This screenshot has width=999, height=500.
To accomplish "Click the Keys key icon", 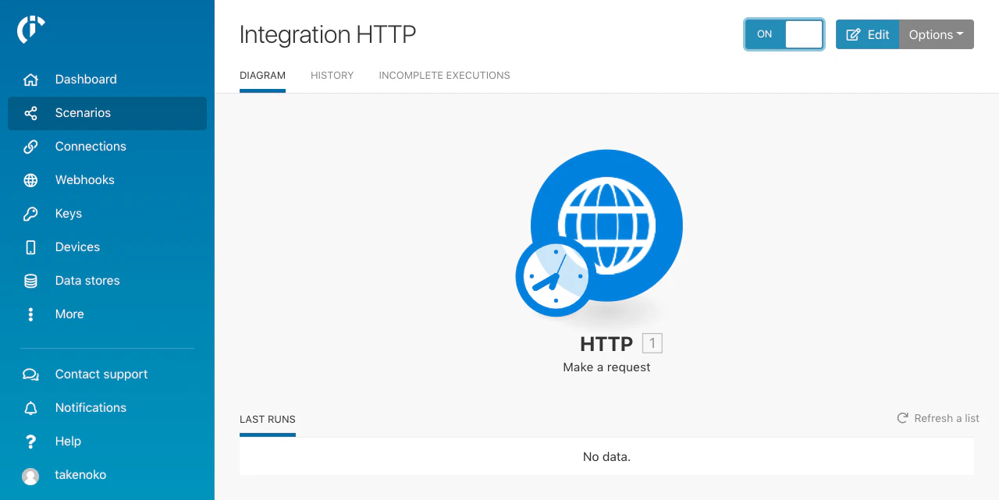I will [30, 214].
